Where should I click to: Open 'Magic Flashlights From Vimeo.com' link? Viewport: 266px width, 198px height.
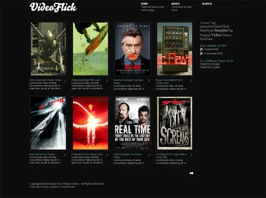tap(169, 82)
